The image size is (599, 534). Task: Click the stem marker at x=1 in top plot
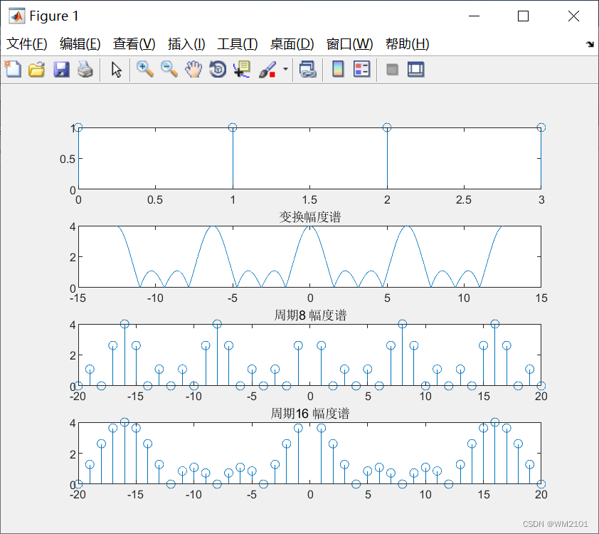tap(233, 127)
